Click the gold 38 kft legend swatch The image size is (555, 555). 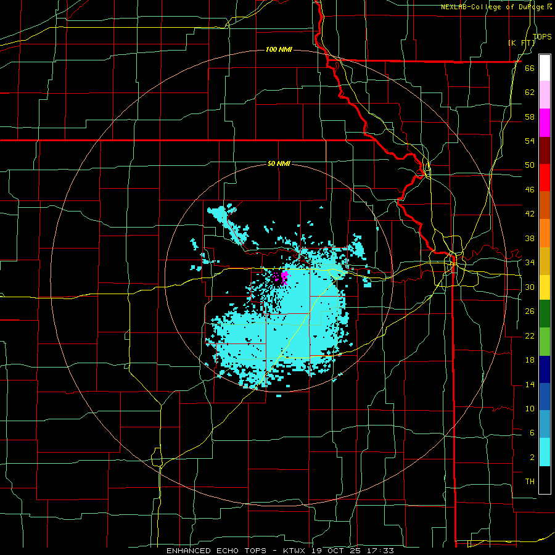pos(545,261)
